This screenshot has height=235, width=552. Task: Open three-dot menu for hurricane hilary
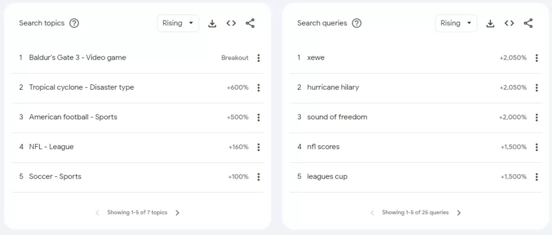536,88
